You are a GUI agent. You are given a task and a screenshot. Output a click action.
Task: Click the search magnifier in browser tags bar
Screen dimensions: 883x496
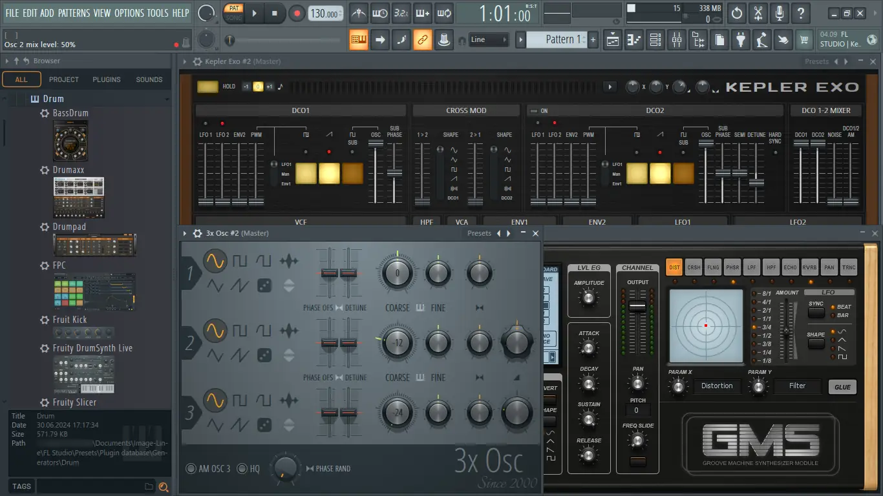(x=164, y=487)
